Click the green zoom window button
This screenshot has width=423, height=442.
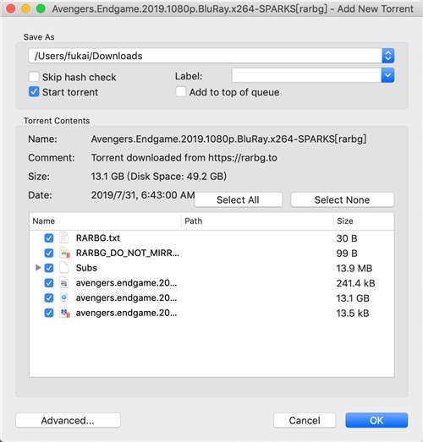(x=41, y=8)
